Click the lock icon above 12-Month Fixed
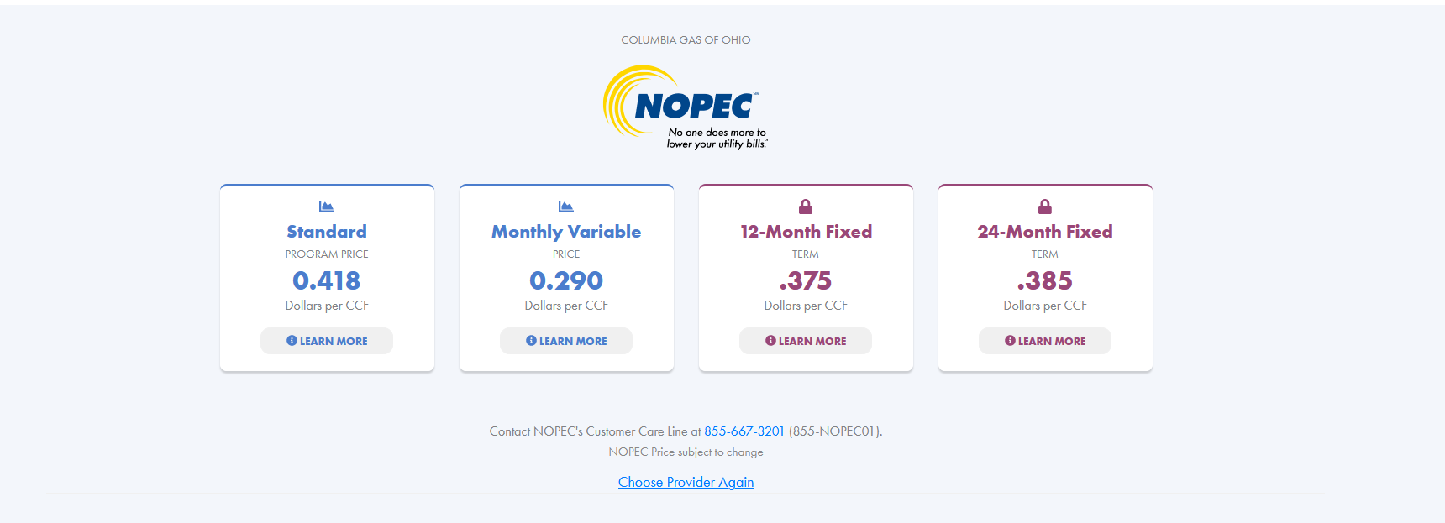The height and width of the screenshot is (523, 1445). pyautogui.click(x=806, y=207)
